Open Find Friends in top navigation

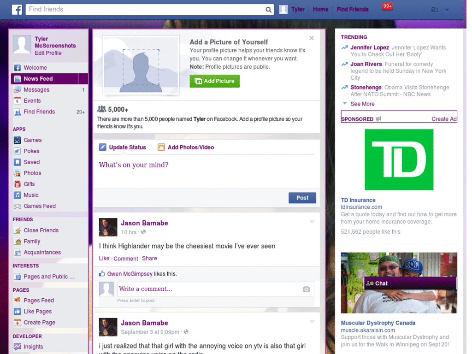coord(353,9)
